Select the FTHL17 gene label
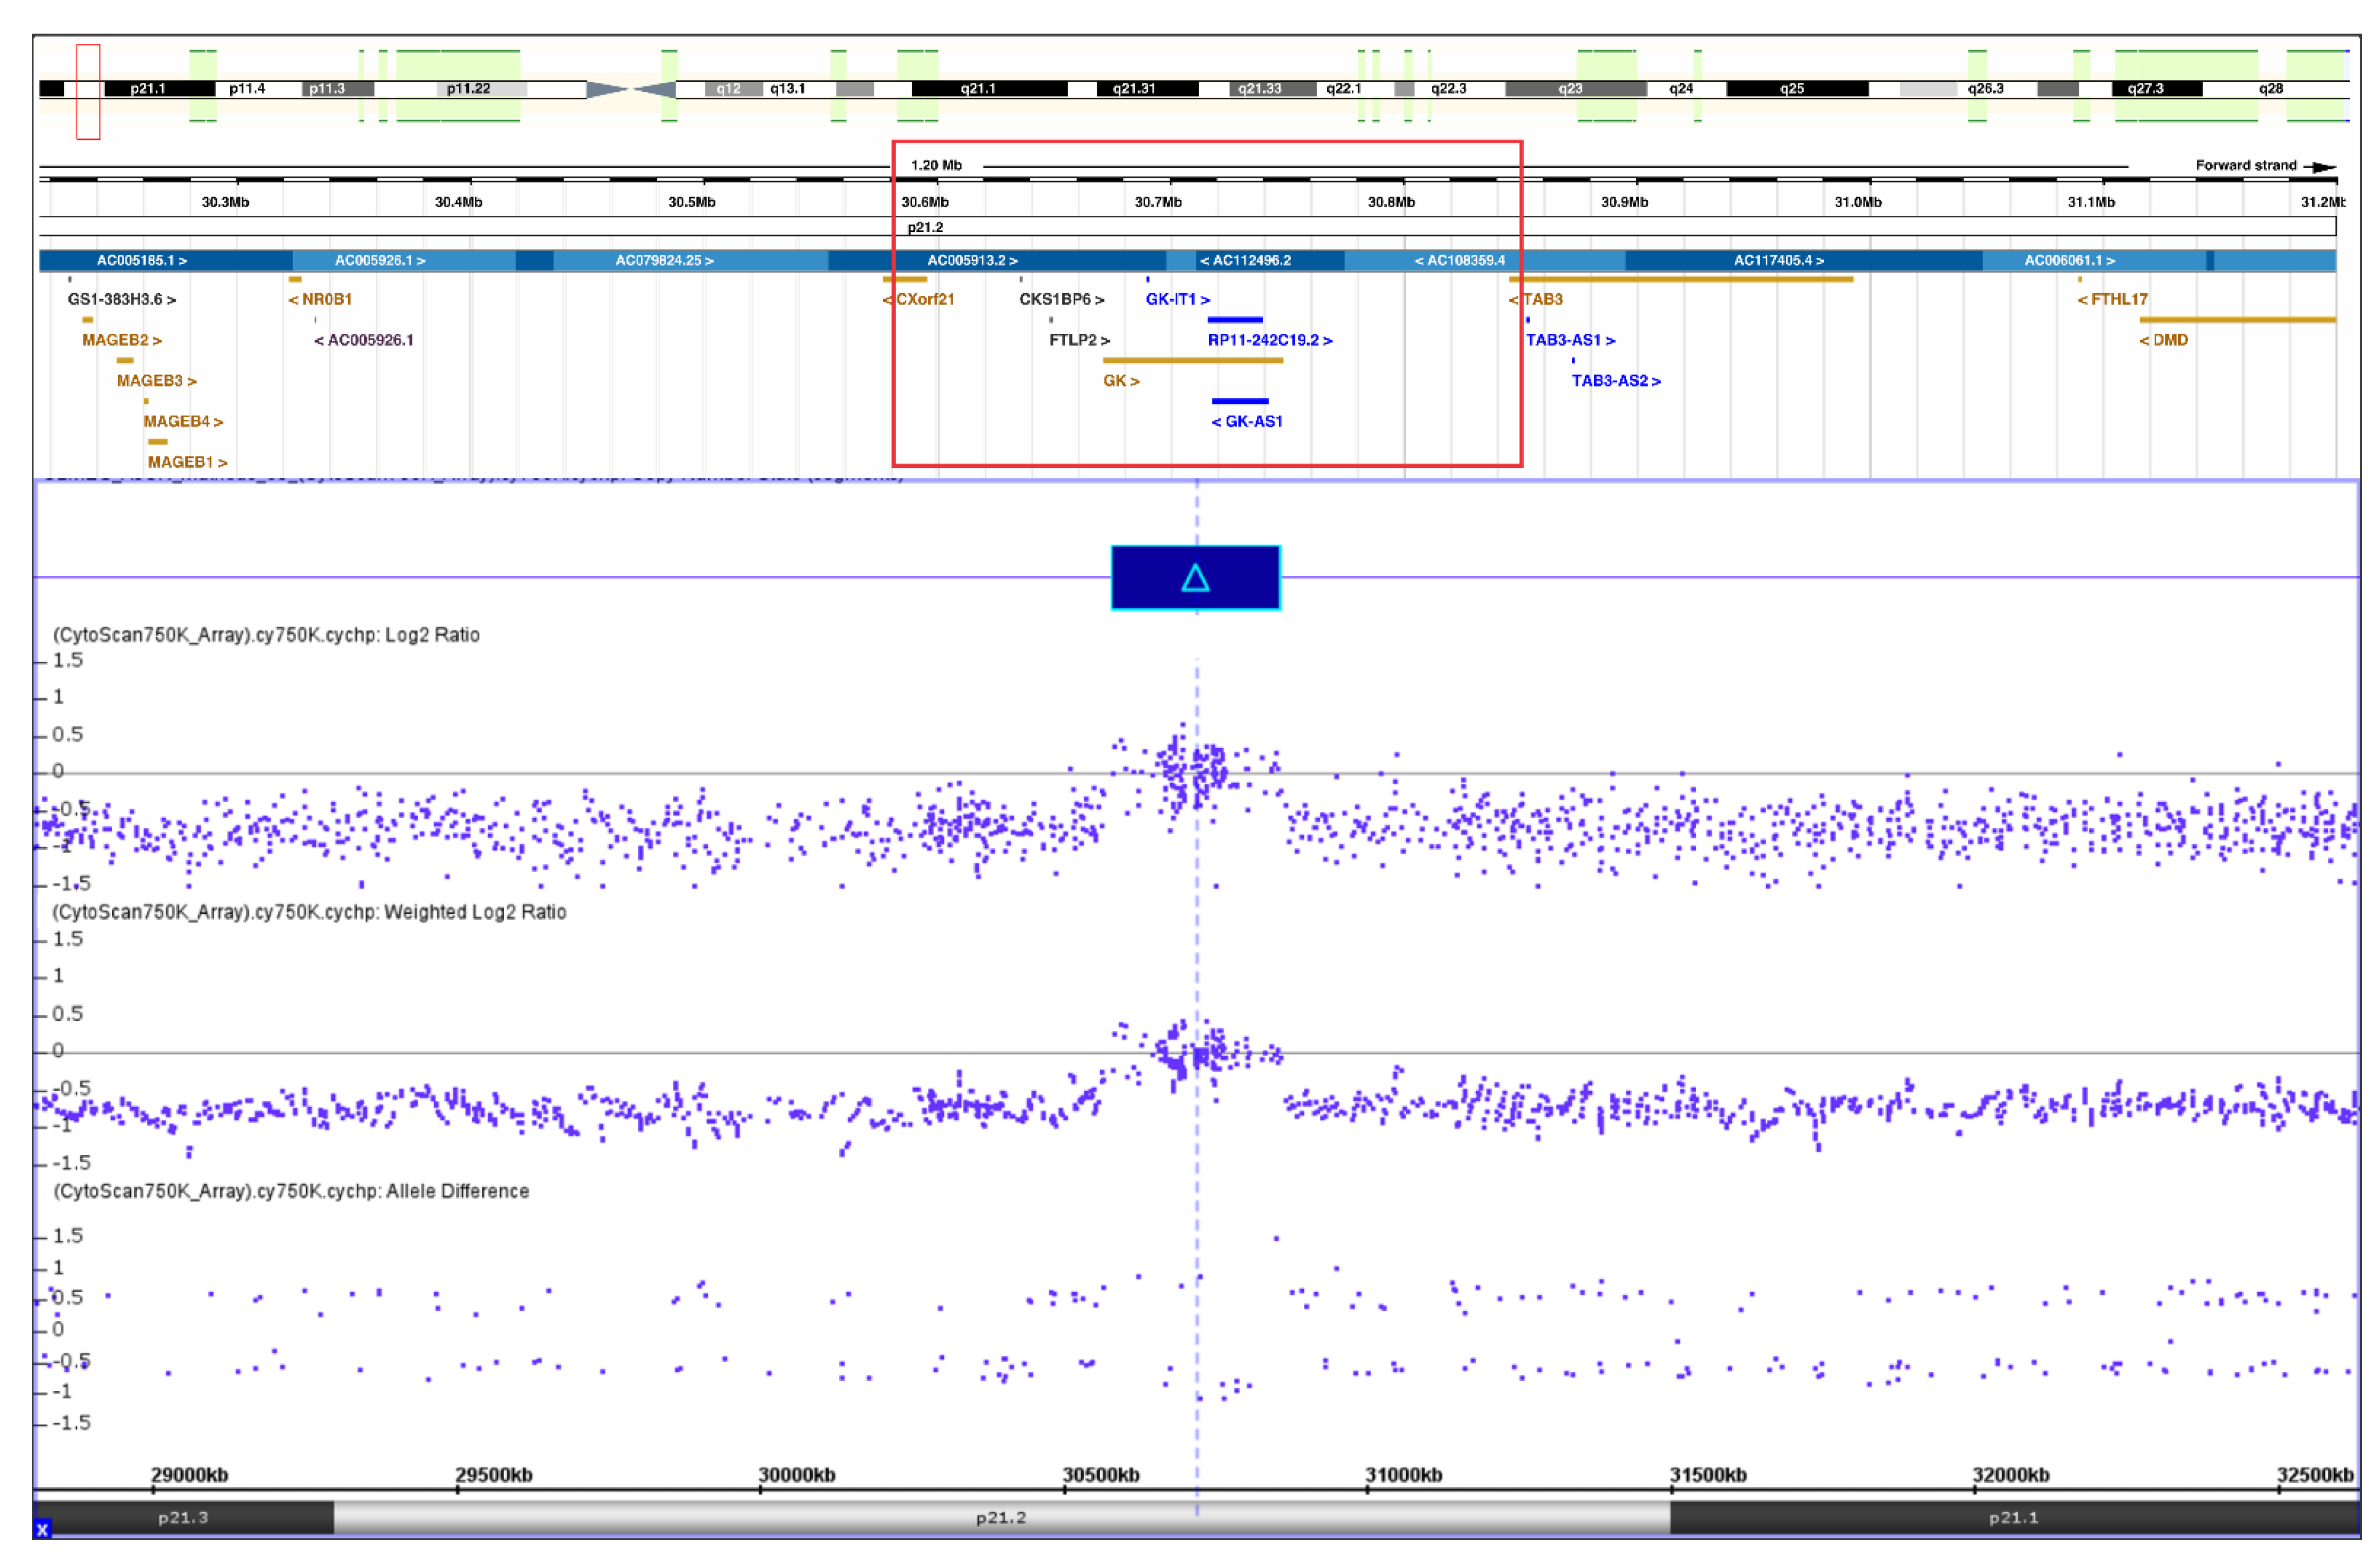The image size is (2380, 1564). [x=2113, y=299]
